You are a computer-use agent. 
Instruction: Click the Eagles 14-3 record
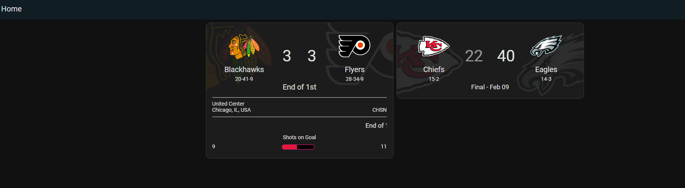546,79
